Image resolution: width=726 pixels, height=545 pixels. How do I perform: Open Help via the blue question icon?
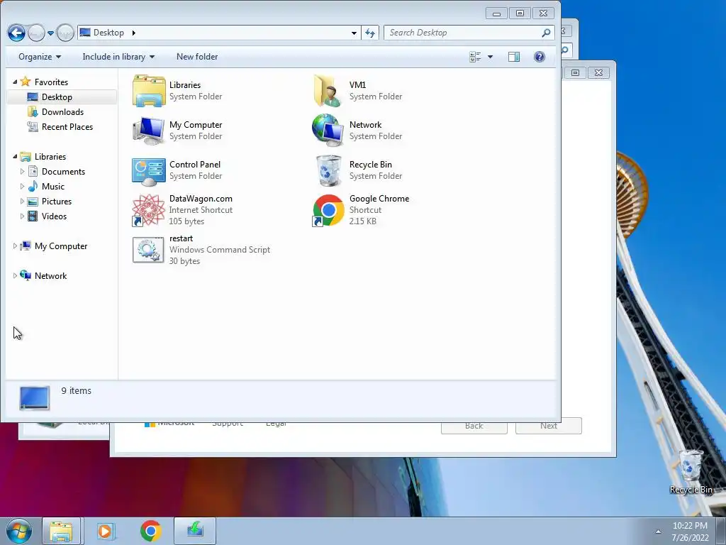[540, 57]
